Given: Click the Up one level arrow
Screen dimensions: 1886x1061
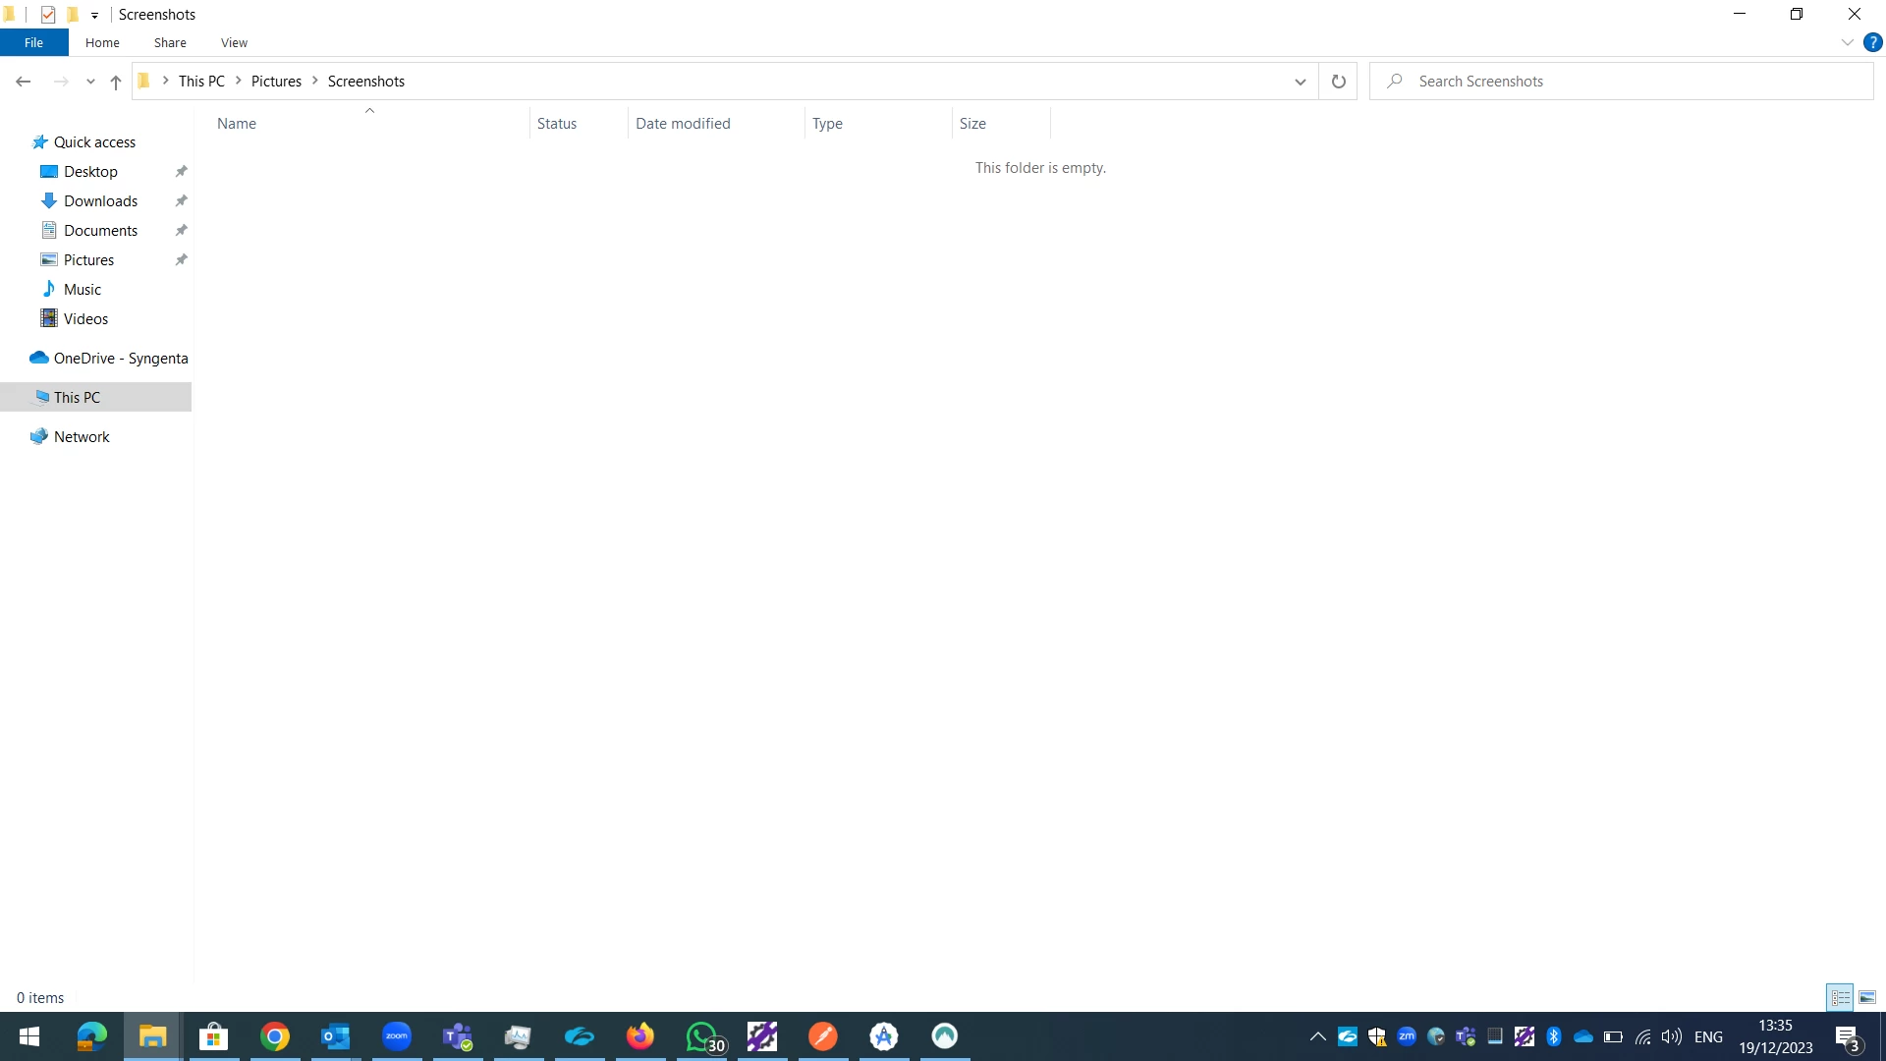Looking at the screenshot, I should click(x=116, y=82).
